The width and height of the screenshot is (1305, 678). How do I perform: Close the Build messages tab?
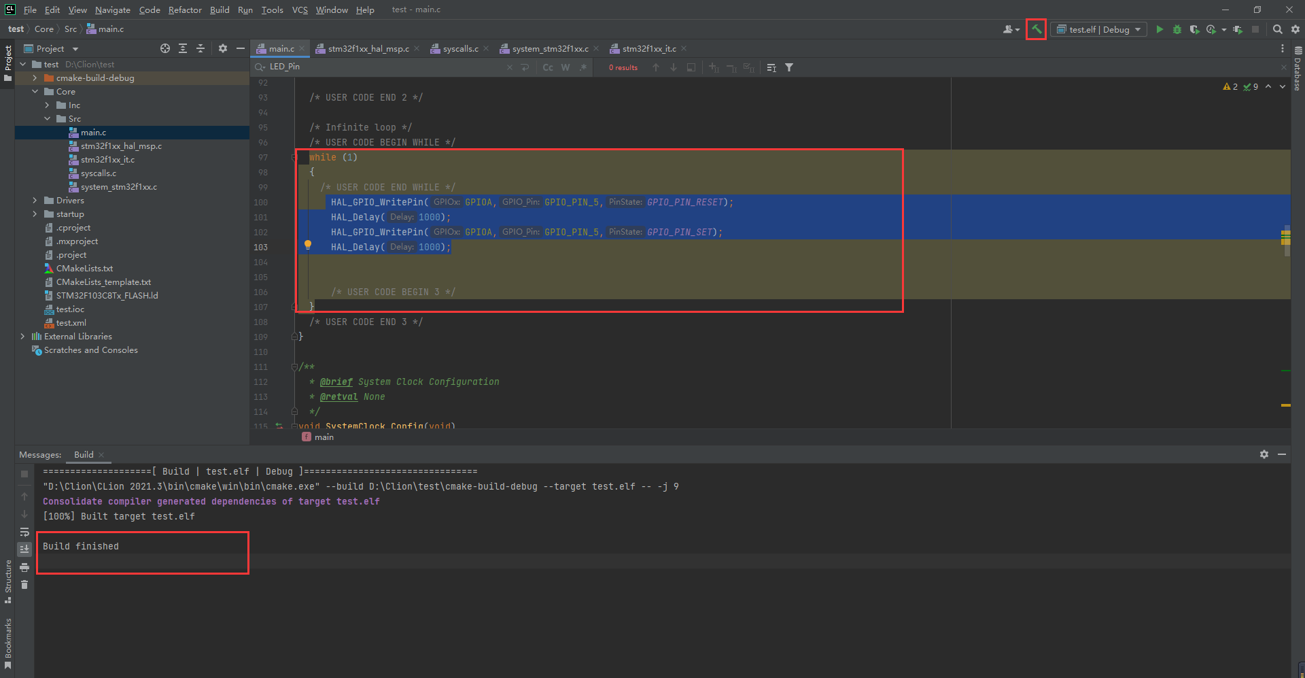(101, 455)
